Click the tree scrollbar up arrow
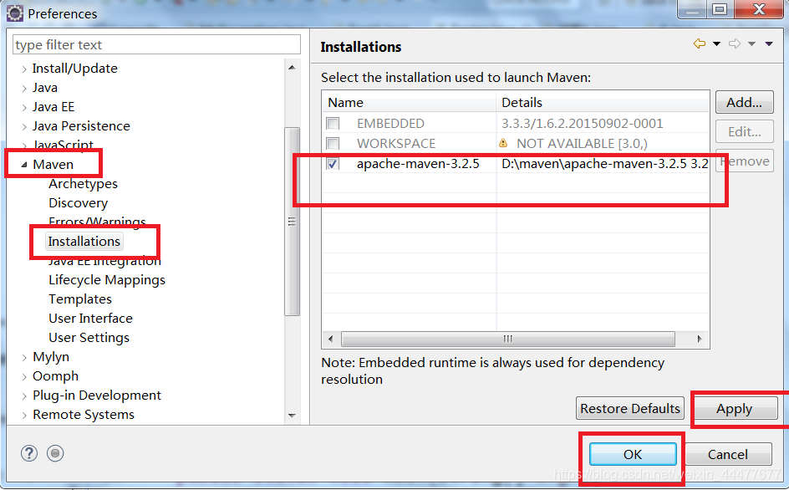789x490 pixels. tap(292, 68)
